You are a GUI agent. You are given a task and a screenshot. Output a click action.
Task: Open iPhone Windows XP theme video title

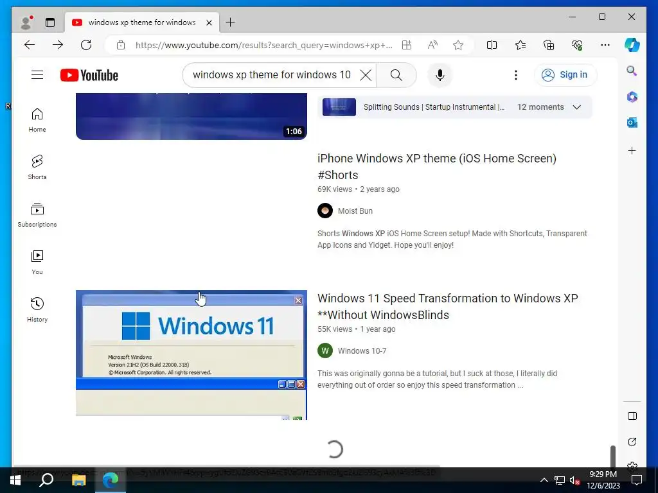pos(437,166)
